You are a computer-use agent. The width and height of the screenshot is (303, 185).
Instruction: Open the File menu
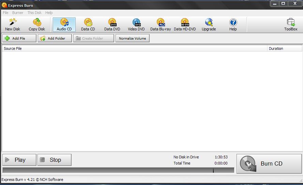[x=5, y=13]
